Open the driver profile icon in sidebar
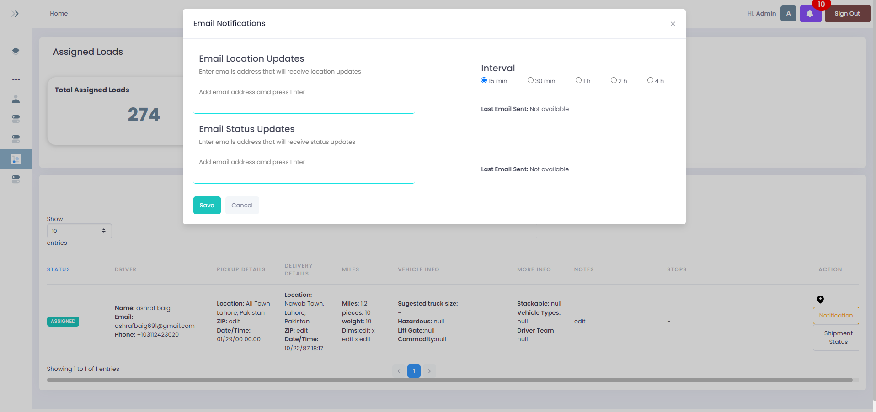Viewport: 876px width, 412px height. (16, 99)
